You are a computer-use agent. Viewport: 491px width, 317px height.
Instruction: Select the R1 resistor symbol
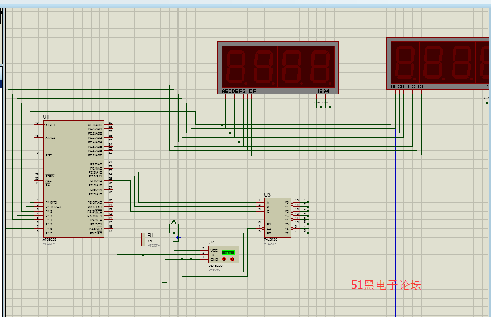point(143,239)
